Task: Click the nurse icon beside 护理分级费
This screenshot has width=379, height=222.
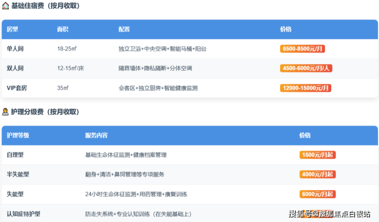Action: (x=6, y=112)
